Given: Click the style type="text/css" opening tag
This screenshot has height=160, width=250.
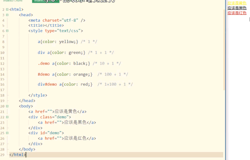Looking at the screenshot, I should [x=56, y=31].
